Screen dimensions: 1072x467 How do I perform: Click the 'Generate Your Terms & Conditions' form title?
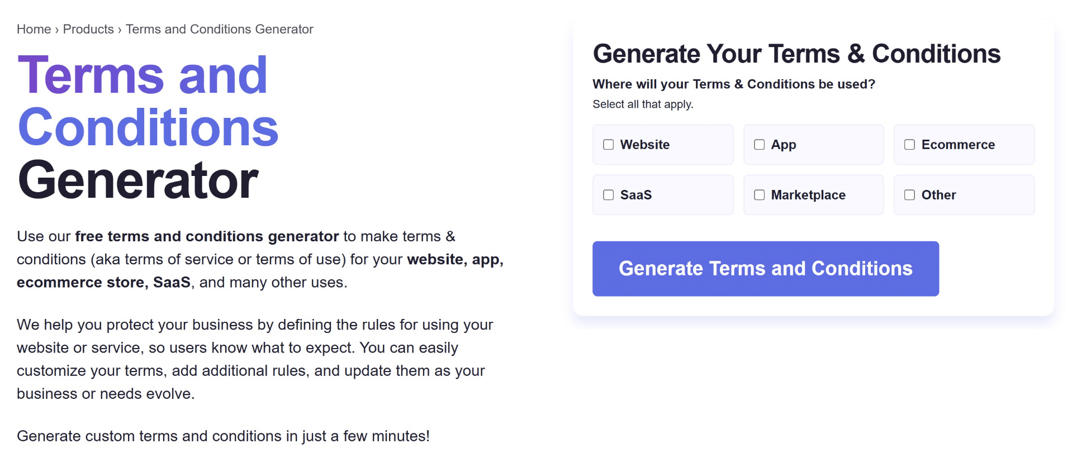pos(796,54)
